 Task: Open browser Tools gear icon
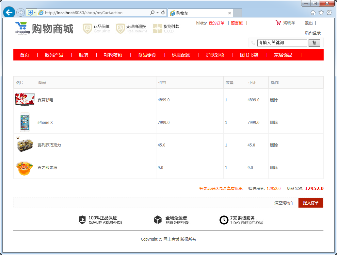coord(329,12)
